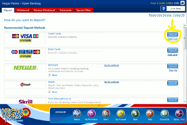This screenshot has width=187, height=125.
Task: Click the scrollbar down arrow
Action: [x=185, y=102]
